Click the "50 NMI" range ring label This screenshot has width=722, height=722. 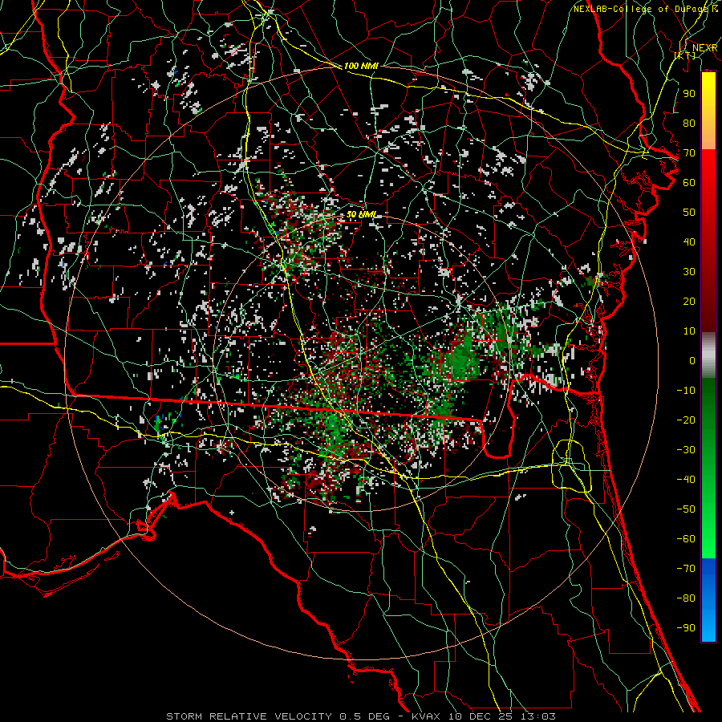(x=361, y=214)
